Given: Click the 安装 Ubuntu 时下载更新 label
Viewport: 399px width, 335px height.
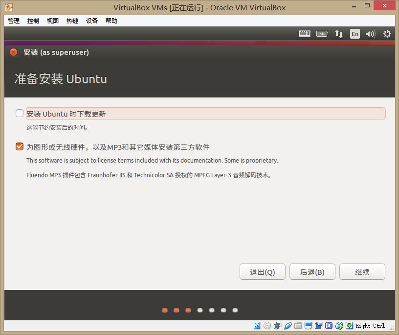Looking at the screenshot, I should tap(66, 114).
